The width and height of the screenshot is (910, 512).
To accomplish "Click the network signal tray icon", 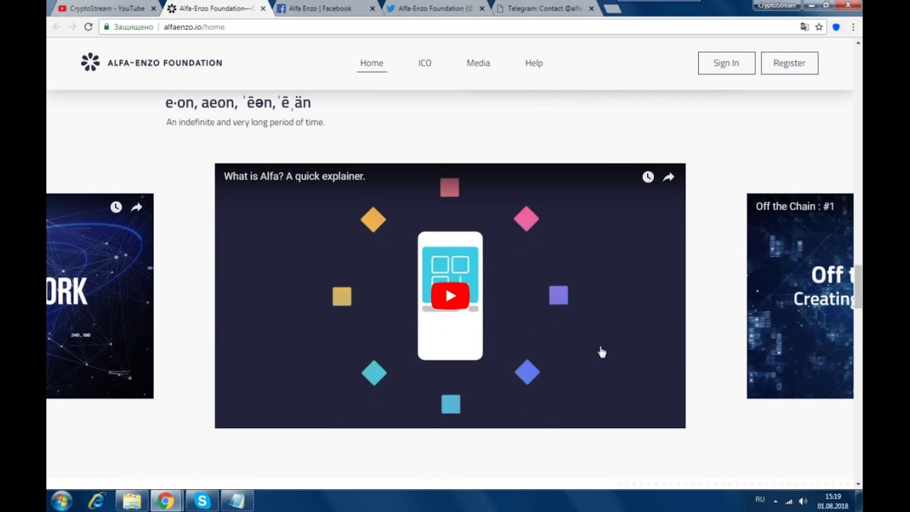I will point(789,501).
